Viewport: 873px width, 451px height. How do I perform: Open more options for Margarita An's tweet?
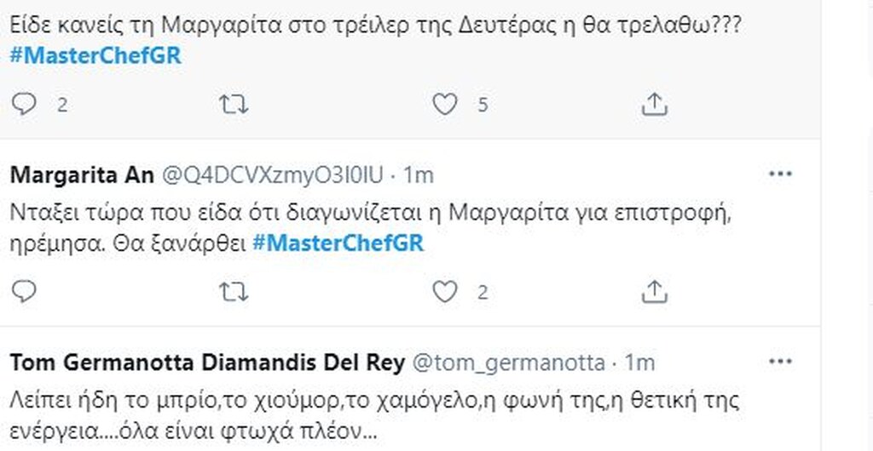780,174
